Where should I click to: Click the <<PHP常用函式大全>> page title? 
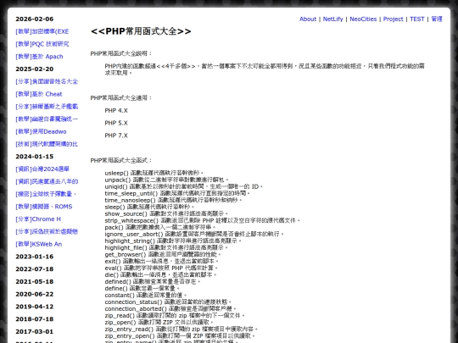click(141, 31)
